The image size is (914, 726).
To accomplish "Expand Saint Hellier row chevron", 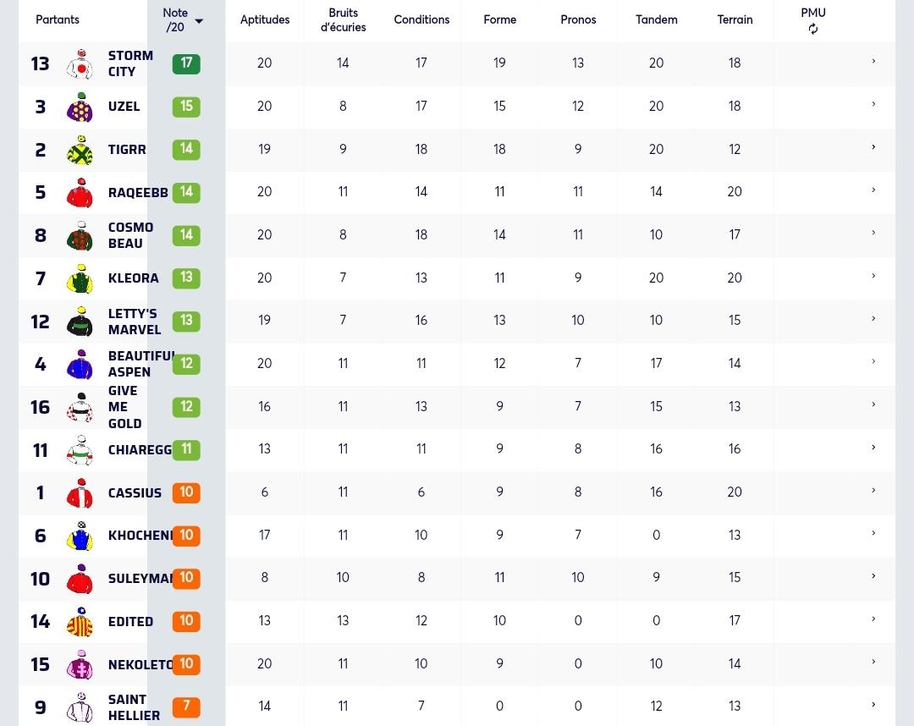I will (x=873, y=705).
